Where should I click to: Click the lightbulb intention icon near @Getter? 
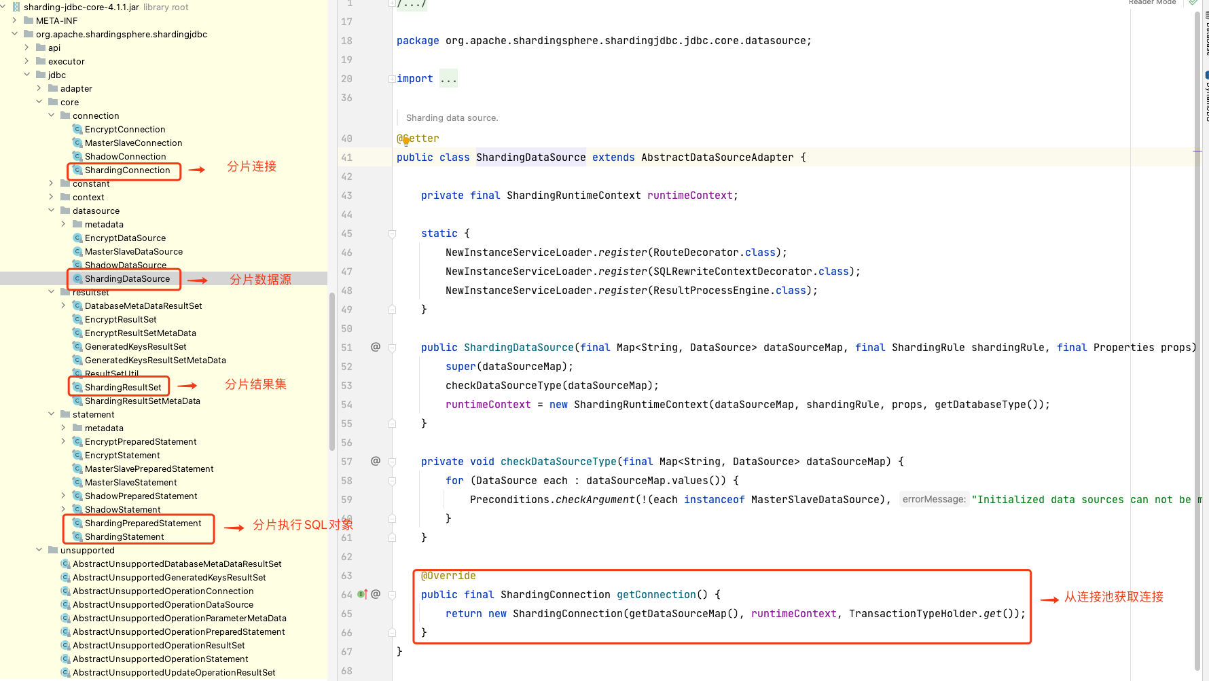click(405, 140)
